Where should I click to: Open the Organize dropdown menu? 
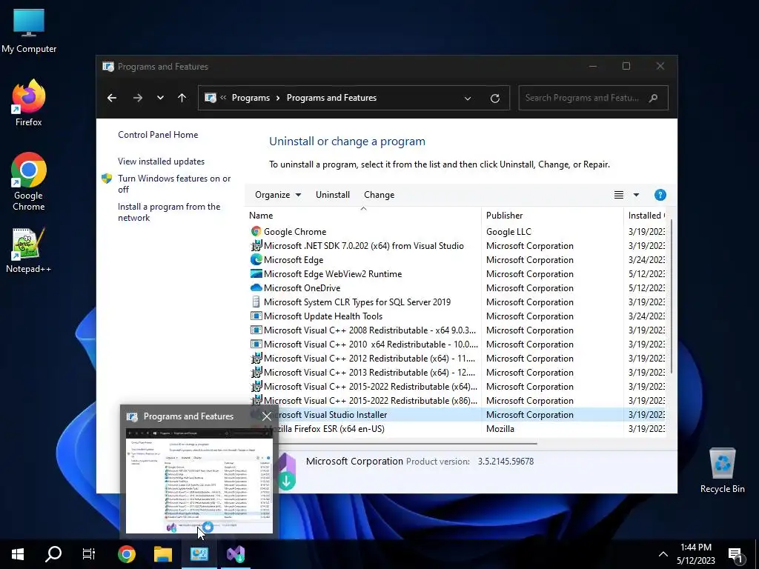coord(278,195)
